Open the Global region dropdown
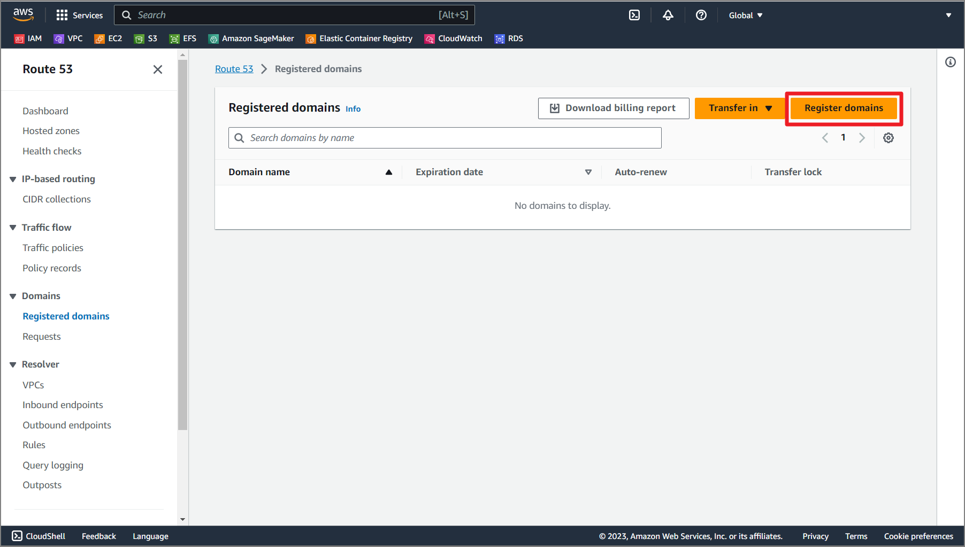 point(746,15)
